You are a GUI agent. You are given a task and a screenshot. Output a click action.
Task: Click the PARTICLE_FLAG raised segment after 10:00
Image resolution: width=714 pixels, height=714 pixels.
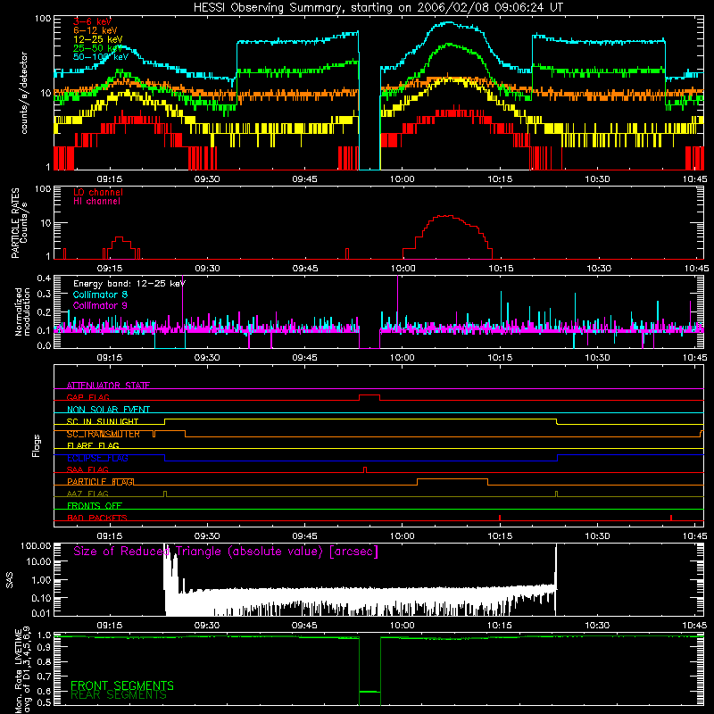click(x=452, y=481)
